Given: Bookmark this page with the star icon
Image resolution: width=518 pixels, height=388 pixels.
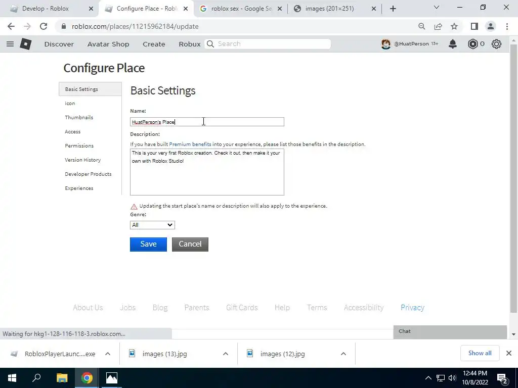Looking at the screenshot, I should tap(454, 26).
